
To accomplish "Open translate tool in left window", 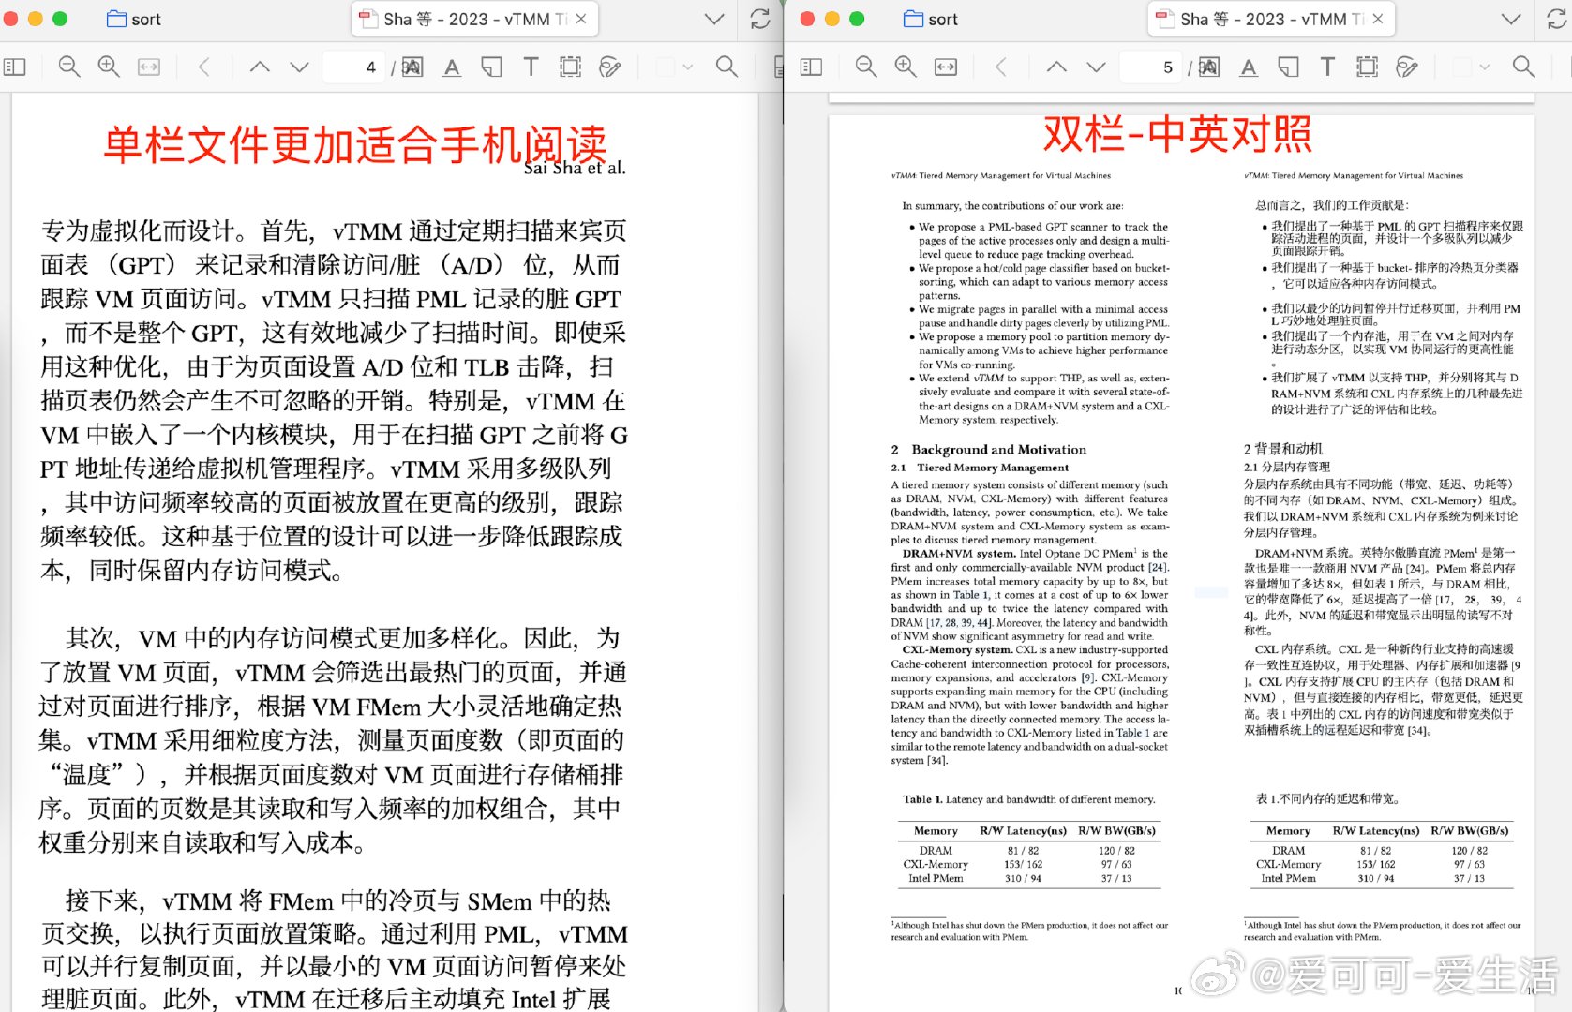I will [412, 67].
